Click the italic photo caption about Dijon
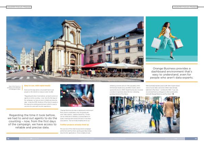The image size is (204, 144). [x=14, y=88]
